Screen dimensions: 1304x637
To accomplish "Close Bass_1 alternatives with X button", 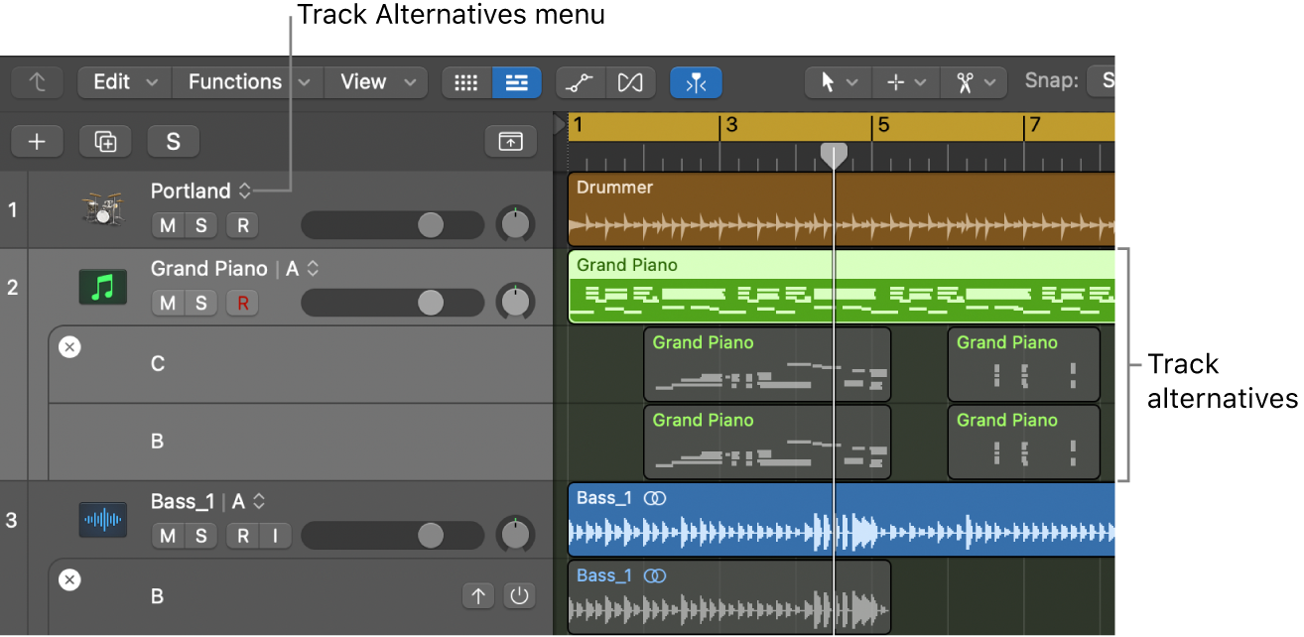I will (x=69, y=580).
